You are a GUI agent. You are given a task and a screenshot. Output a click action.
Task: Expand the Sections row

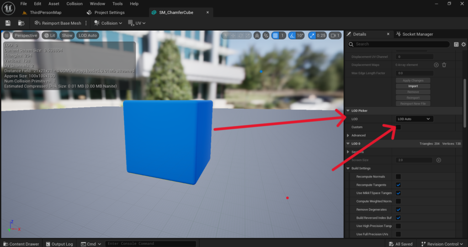(x=348, y=152)
